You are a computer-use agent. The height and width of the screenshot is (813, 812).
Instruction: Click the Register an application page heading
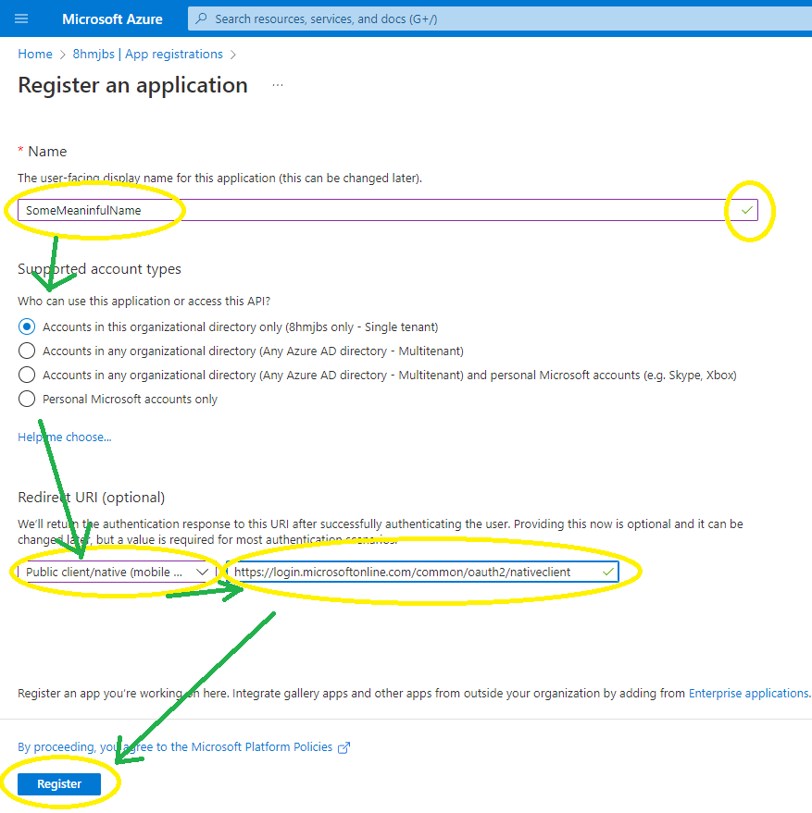pyautogui.click(x=133, y=85)
